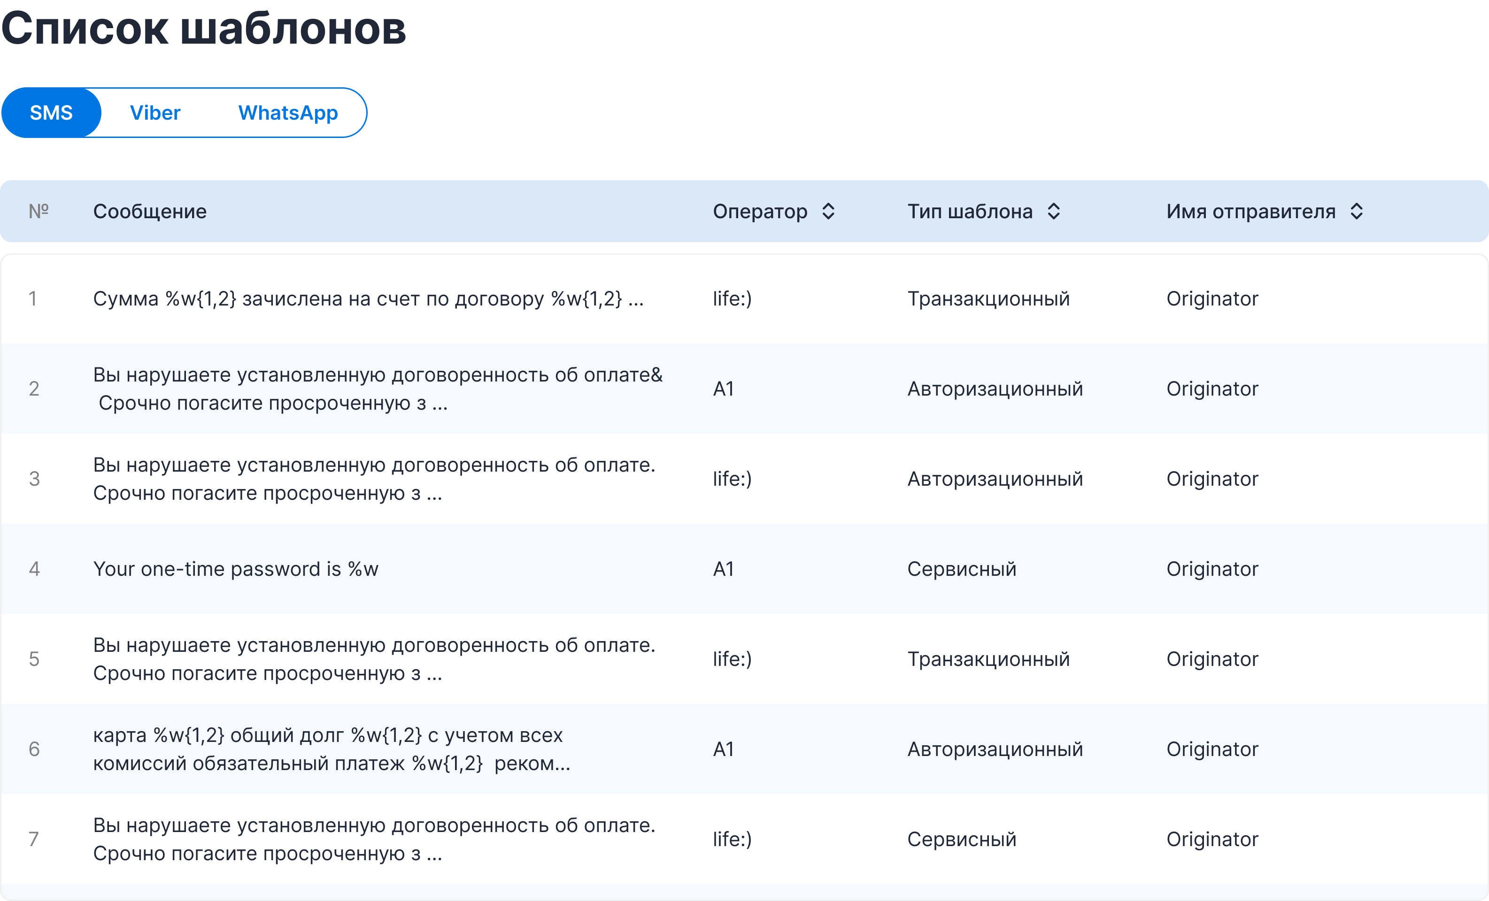The height and width of the screenshot is (901, 1489).
Task: Switch to the SMS tab
Action: 51,113
